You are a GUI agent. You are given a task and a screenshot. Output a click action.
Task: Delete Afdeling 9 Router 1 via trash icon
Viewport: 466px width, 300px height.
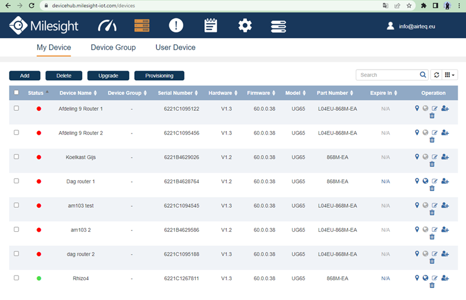pyautogui.click(x=432, y=116)
